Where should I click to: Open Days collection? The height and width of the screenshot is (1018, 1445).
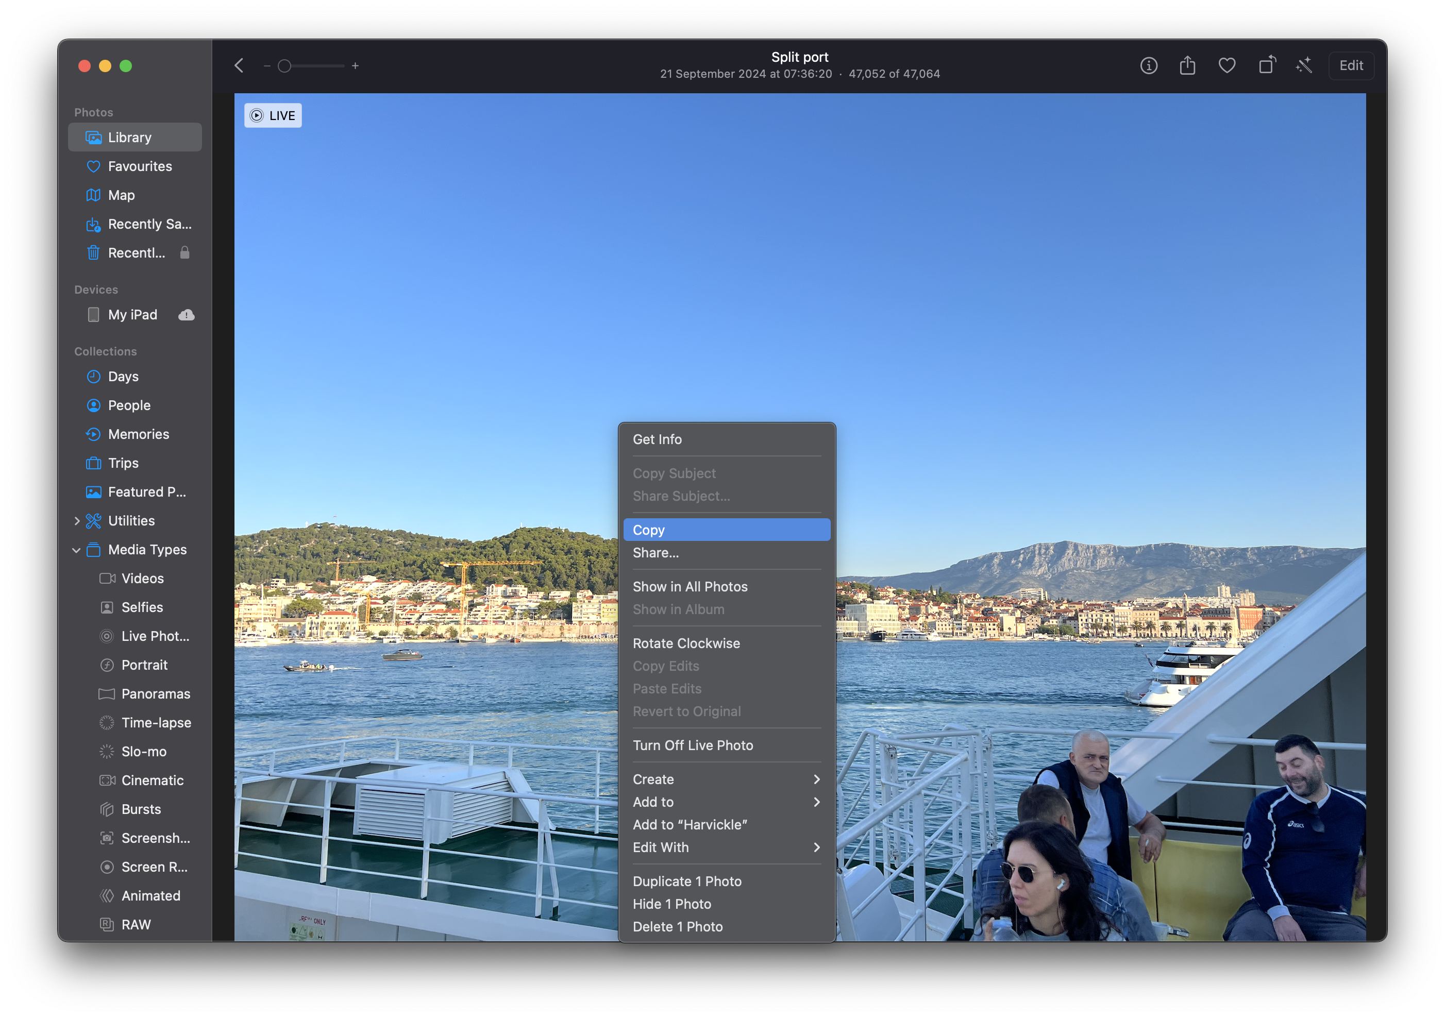click(x=135, y=376)
